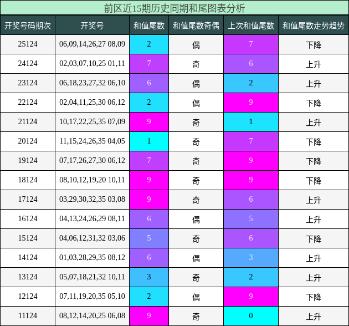Click issue number 23124

(x=28, y=83)
